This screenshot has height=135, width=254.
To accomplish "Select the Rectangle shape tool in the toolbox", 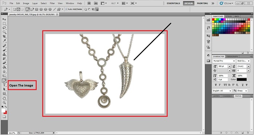I will pyautogui.click(x=4, y=94).
